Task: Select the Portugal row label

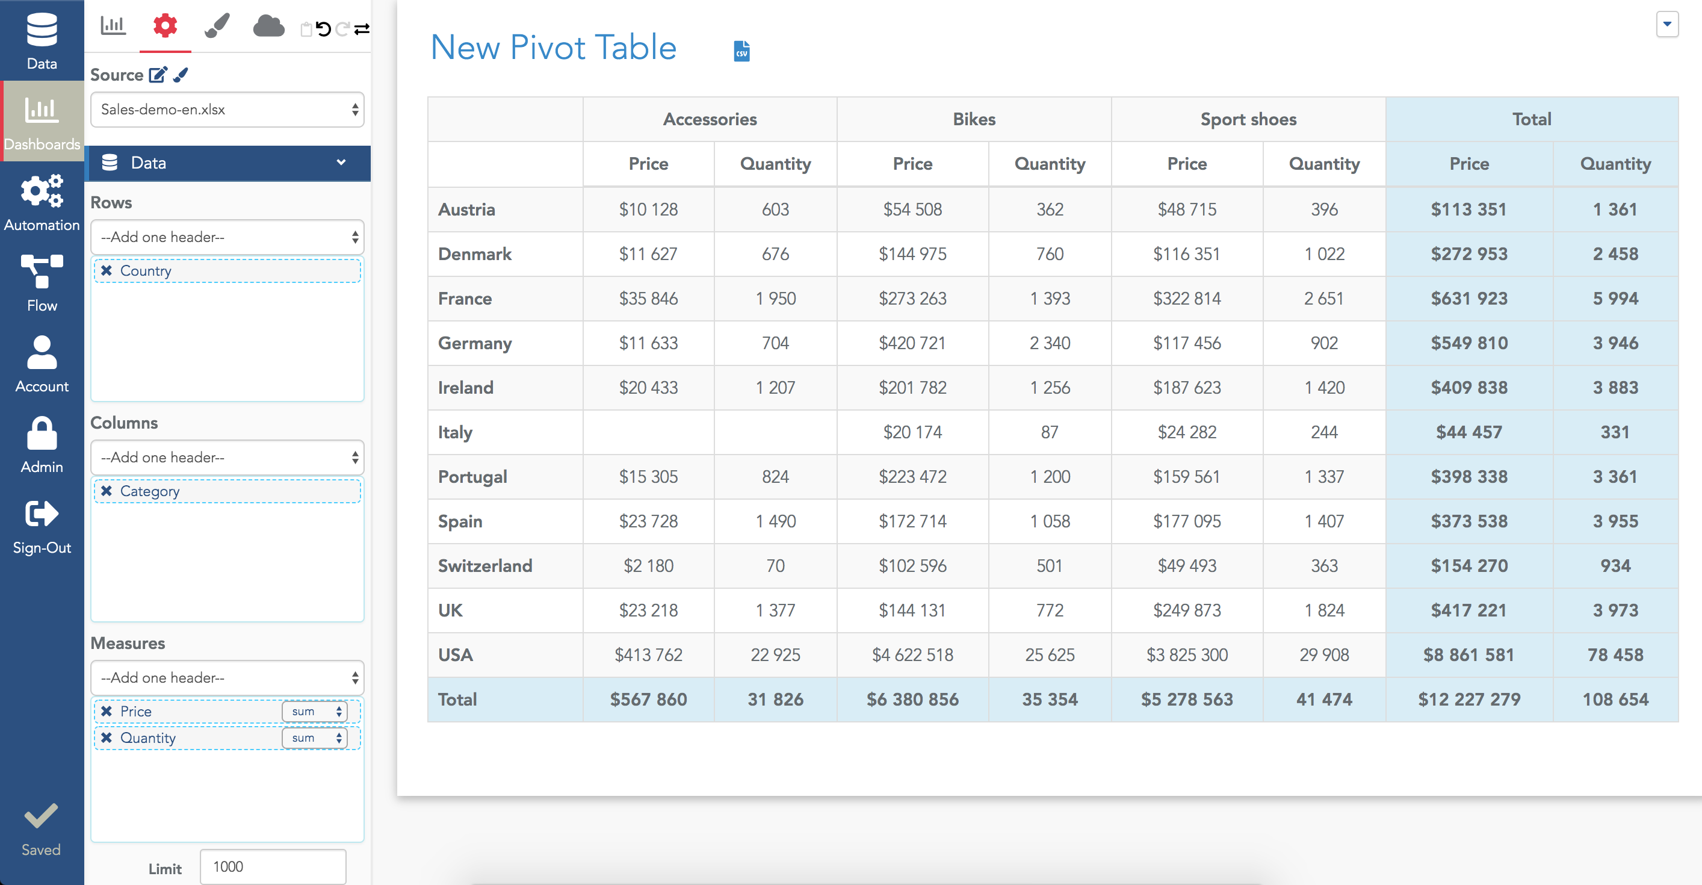Action: point(472,477)
